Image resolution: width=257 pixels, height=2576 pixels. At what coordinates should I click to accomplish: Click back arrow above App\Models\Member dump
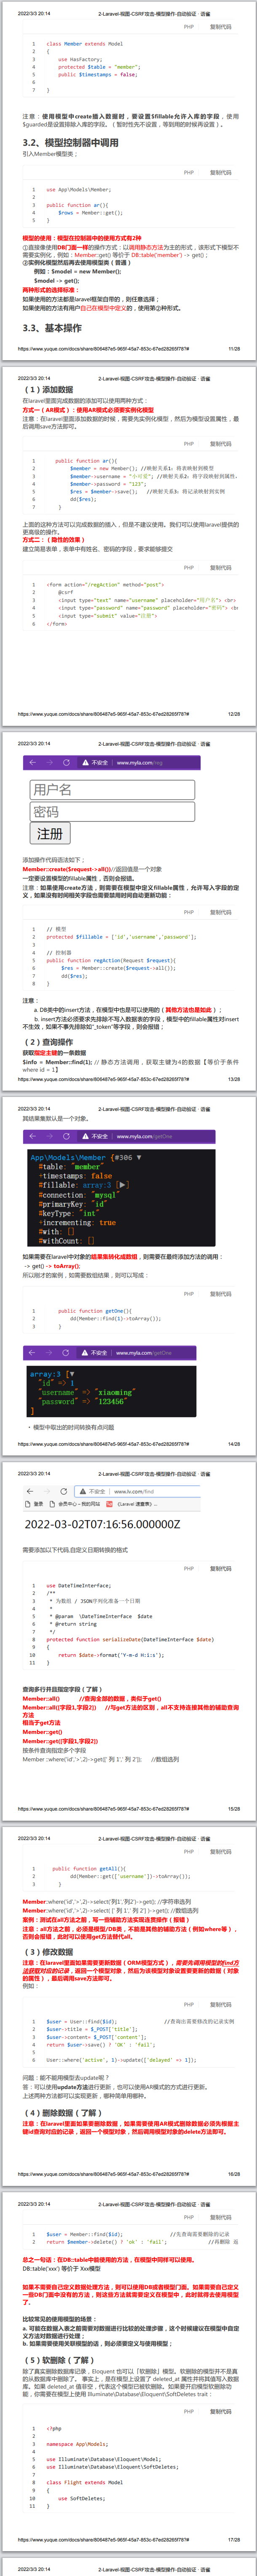[32, 1136]
